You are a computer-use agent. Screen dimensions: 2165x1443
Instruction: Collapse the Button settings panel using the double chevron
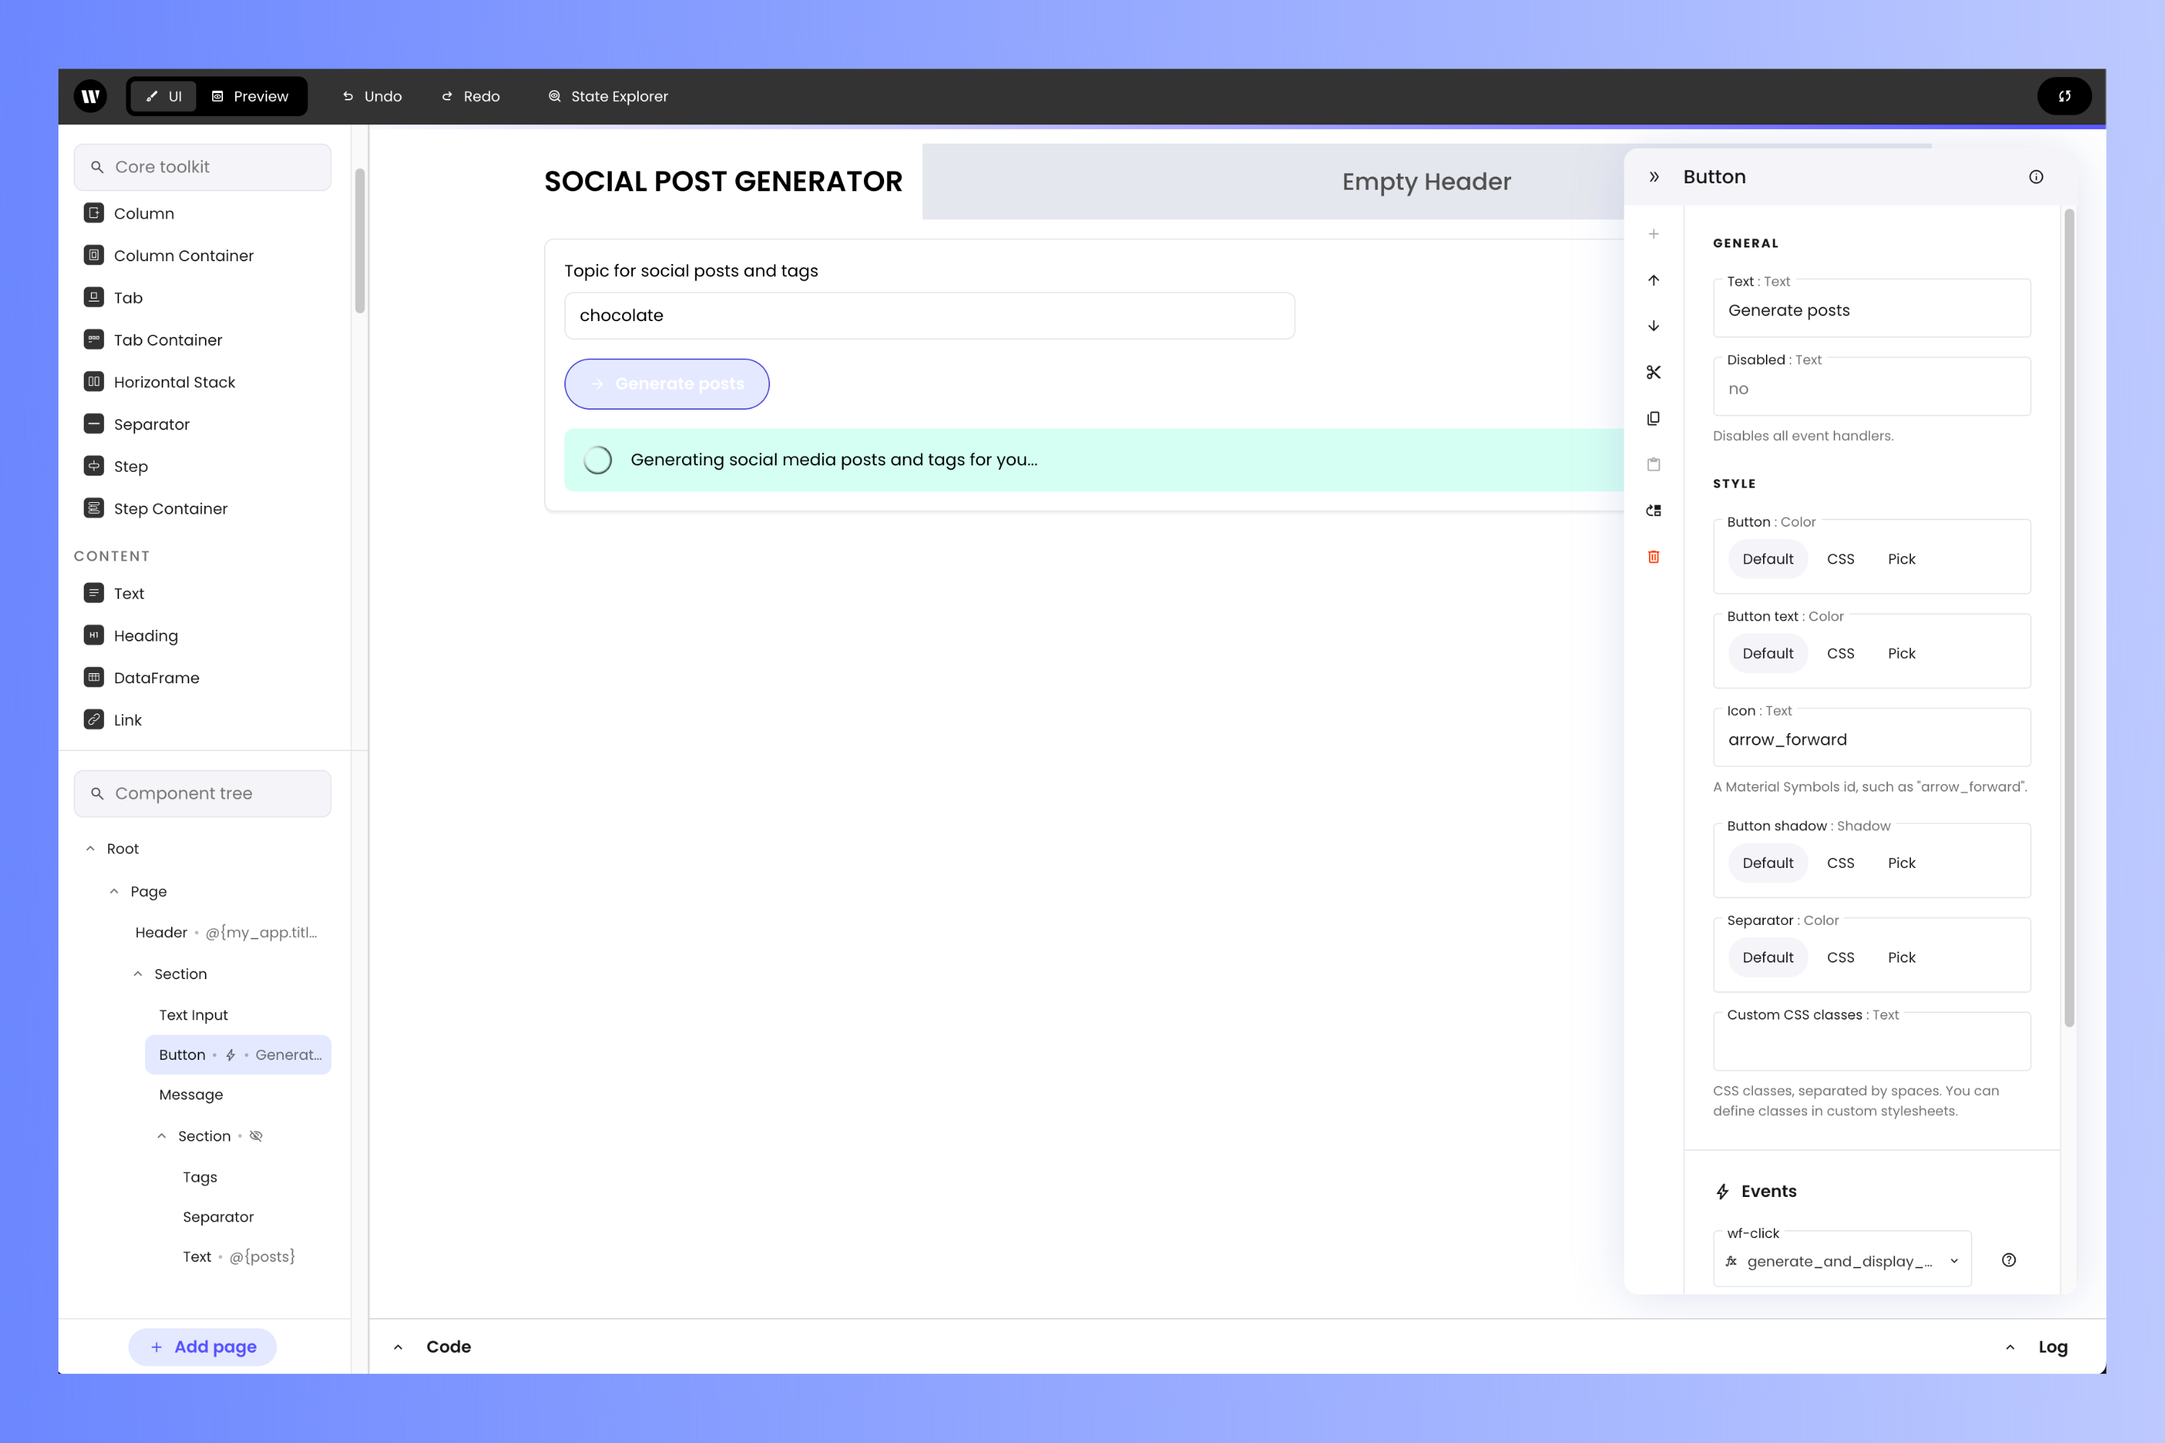[1654, 177]
